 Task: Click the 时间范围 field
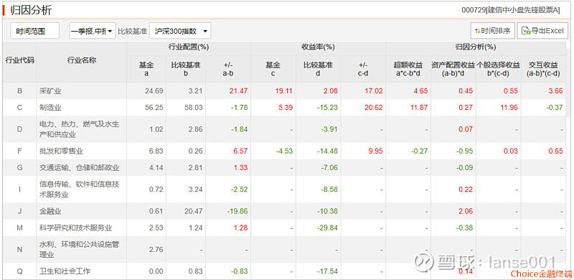pyautogui.click(x=34, y=31)
